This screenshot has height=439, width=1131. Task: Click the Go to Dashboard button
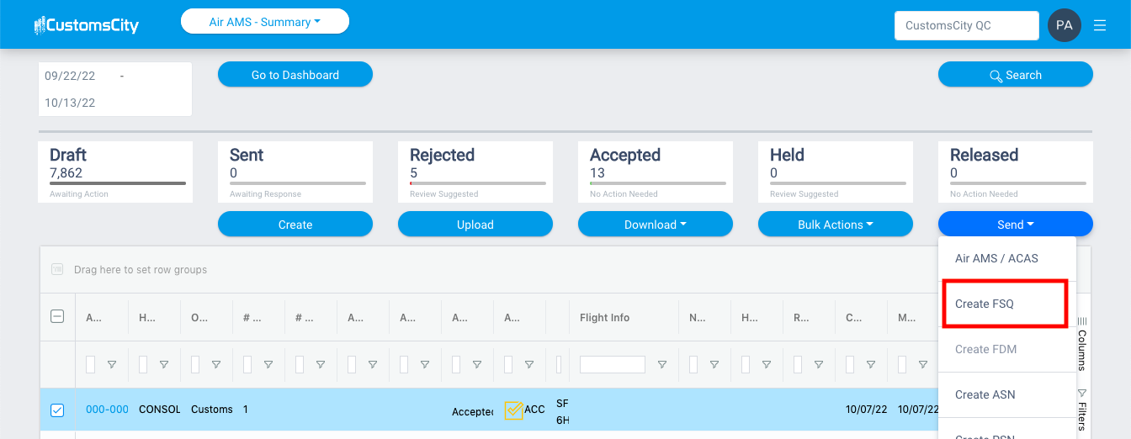coord(295,75)
